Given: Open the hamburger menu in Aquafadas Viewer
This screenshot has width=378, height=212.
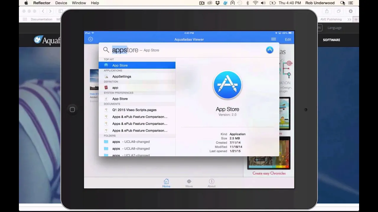Looking at the screenshot, I should click(x=273, y=39).
